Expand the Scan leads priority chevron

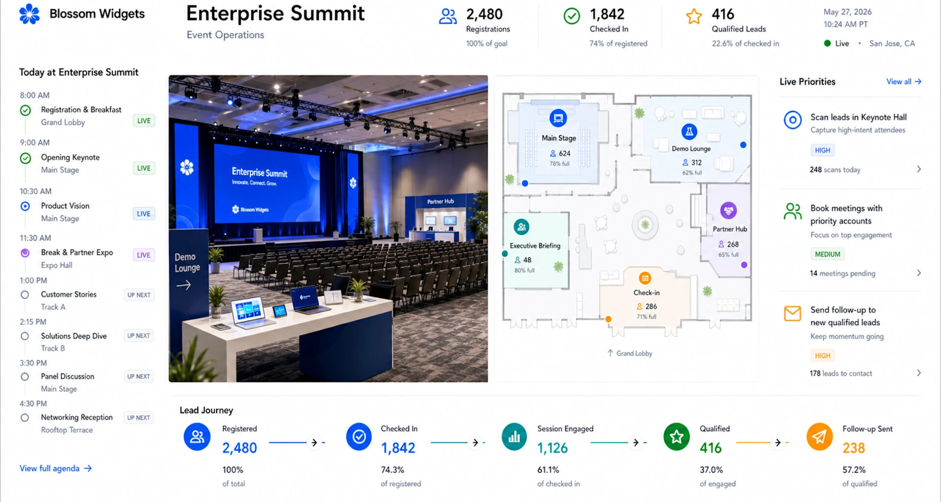918,169
